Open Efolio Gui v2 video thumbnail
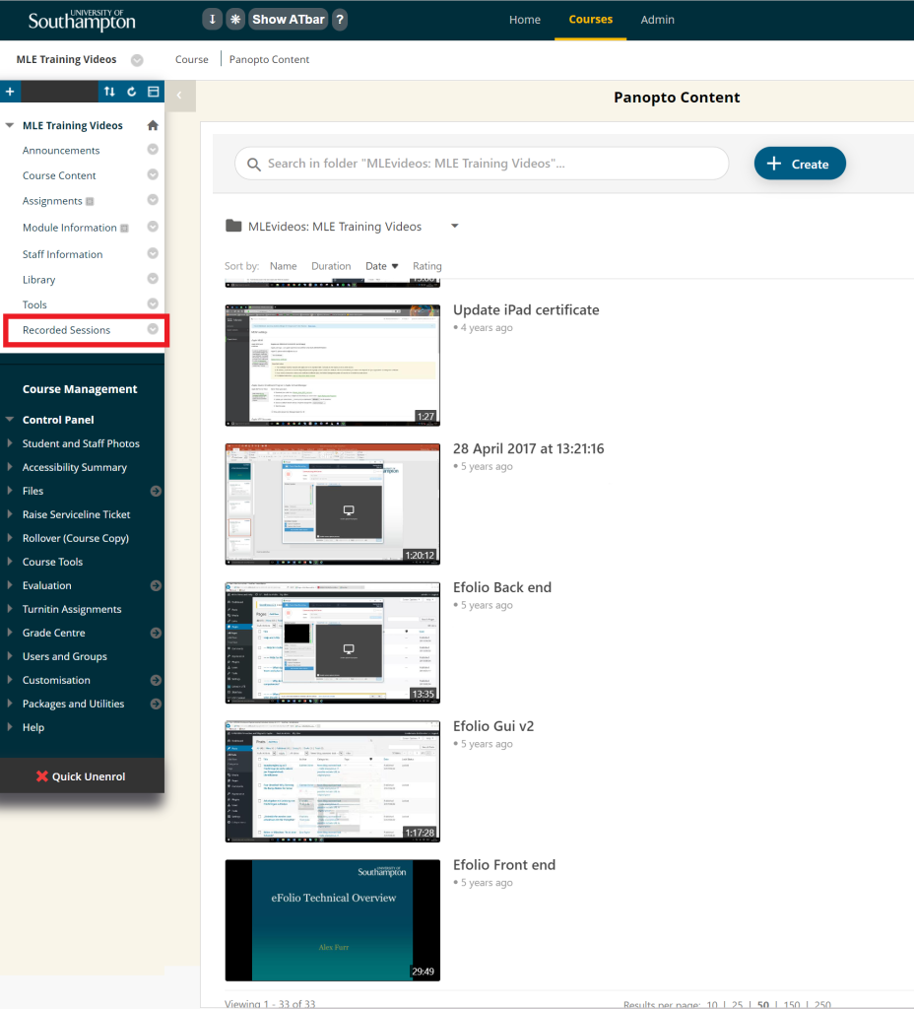Viewport: 914px width, 1009px height. (x=333, y=781)
